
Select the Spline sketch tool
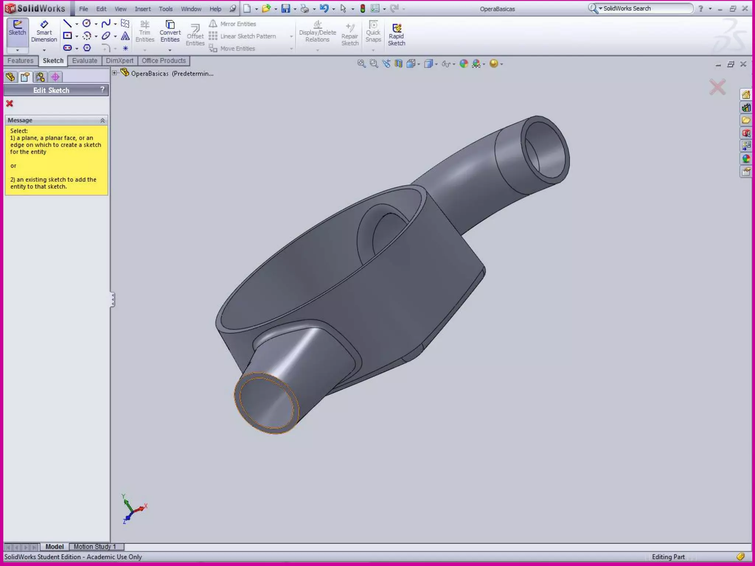[106, 24]
